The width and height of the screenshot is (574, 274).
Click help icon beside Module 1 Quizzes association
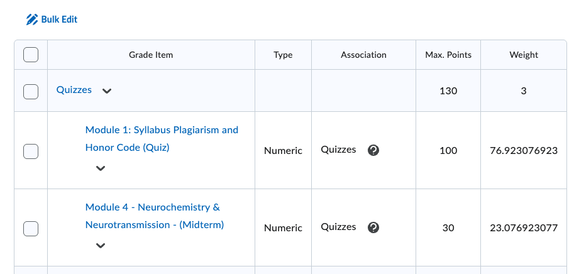coord(373,150)
